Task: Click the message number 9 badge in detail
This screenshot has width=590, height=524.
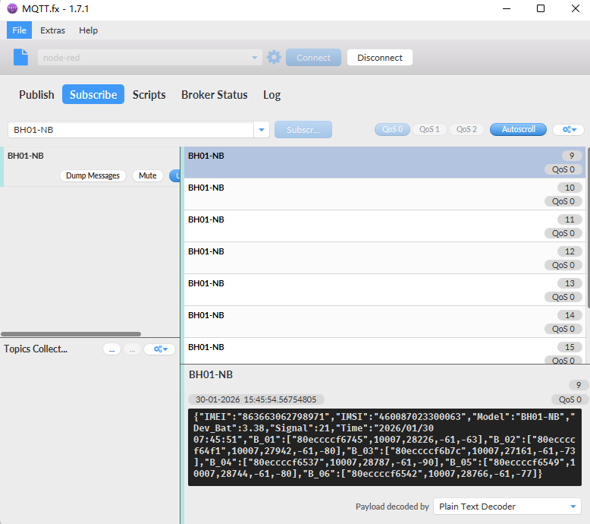Action: tap(579, 385)
